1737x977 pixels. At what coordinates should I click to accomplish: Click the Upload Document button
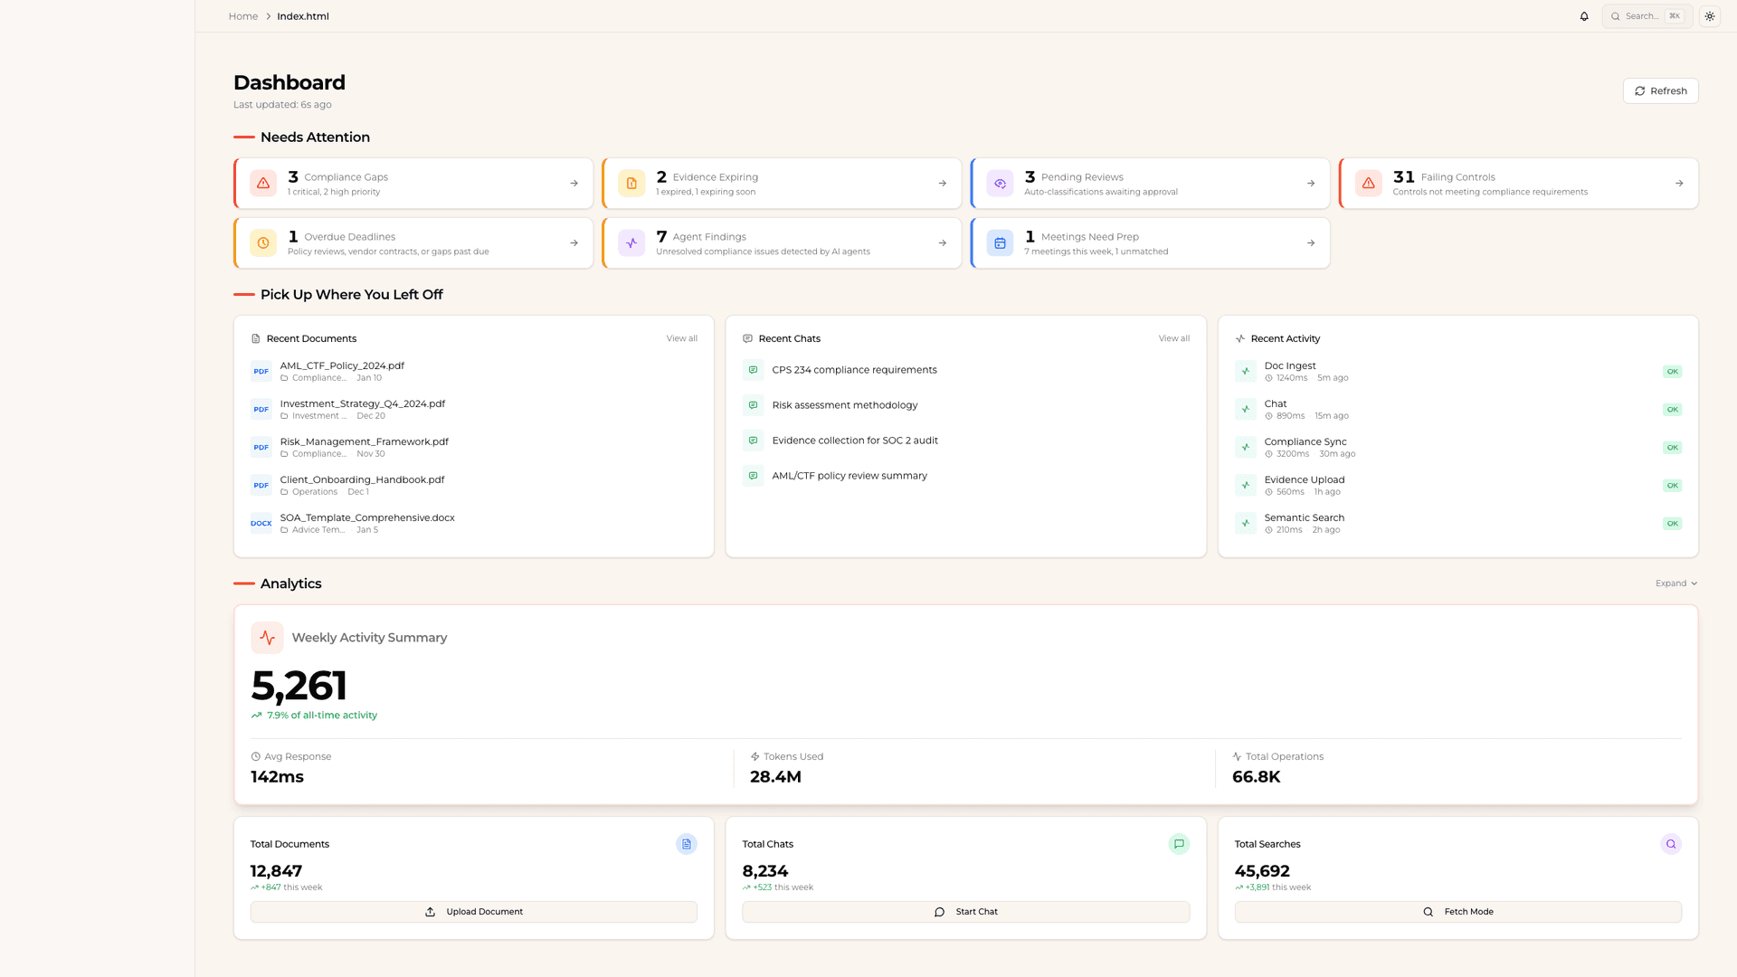[x=473, y=912]
